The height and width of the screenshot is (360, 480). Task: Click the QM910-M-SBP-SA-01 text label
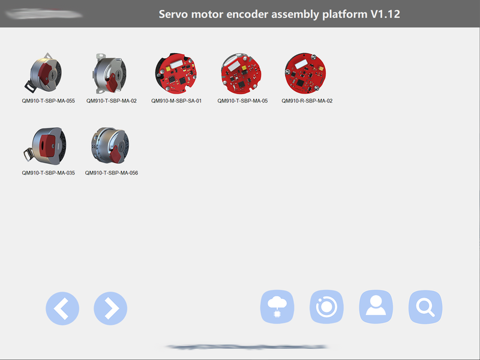pyautogui.click(x=176, y=101)
